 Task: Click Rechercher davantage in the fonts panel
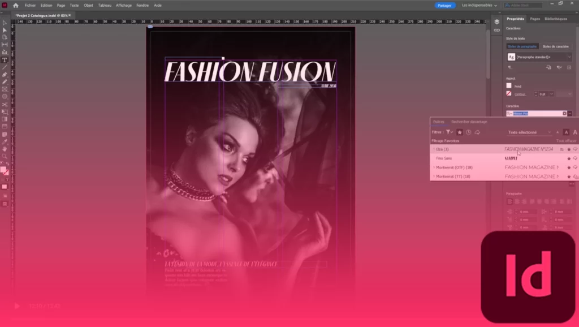point(468,122)
